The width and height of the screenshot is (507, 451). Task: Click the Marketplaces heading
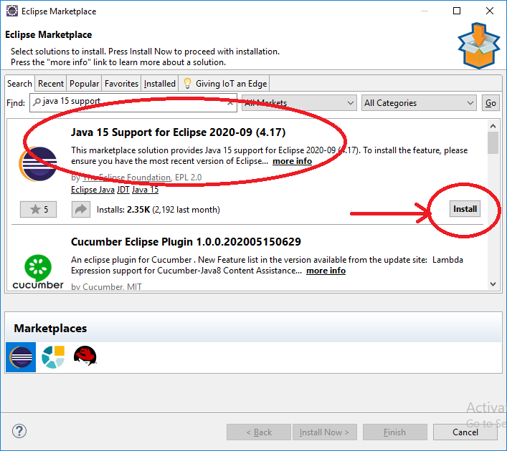pyautogui.click(x=50, y=329)
